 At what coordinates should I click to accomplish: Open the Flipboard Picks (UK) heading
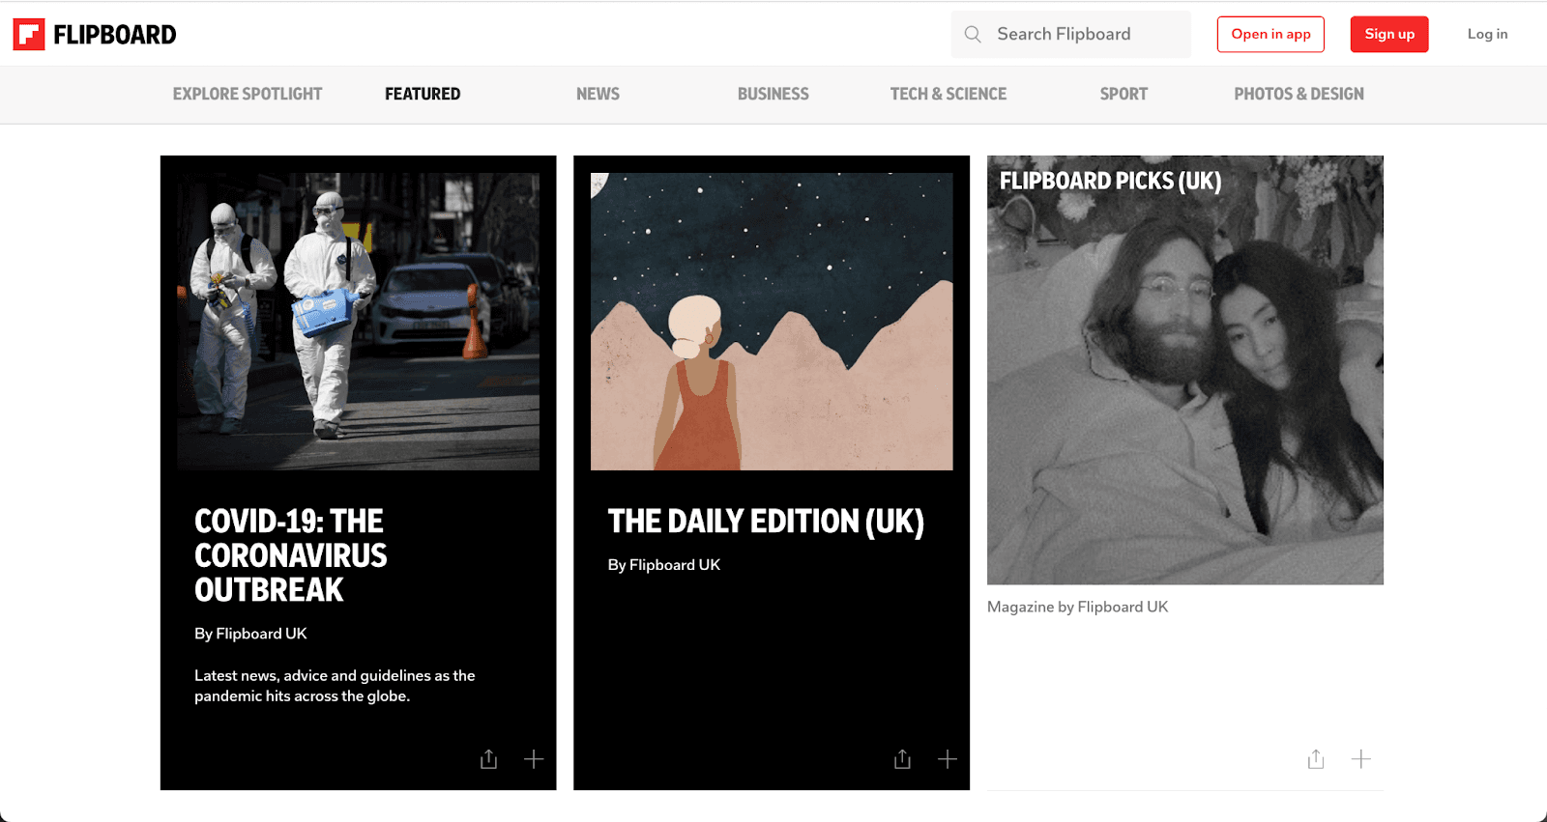[x=1110, y=181]
